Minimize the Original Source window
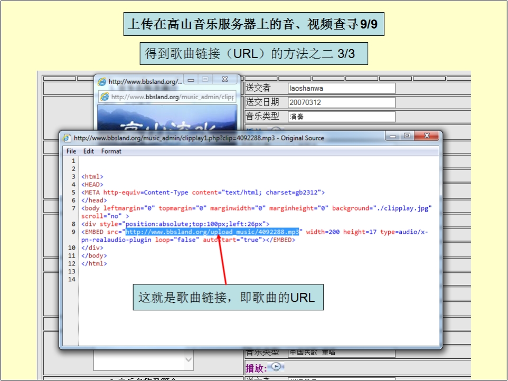The image size is (508, 381). coord(392,136)
